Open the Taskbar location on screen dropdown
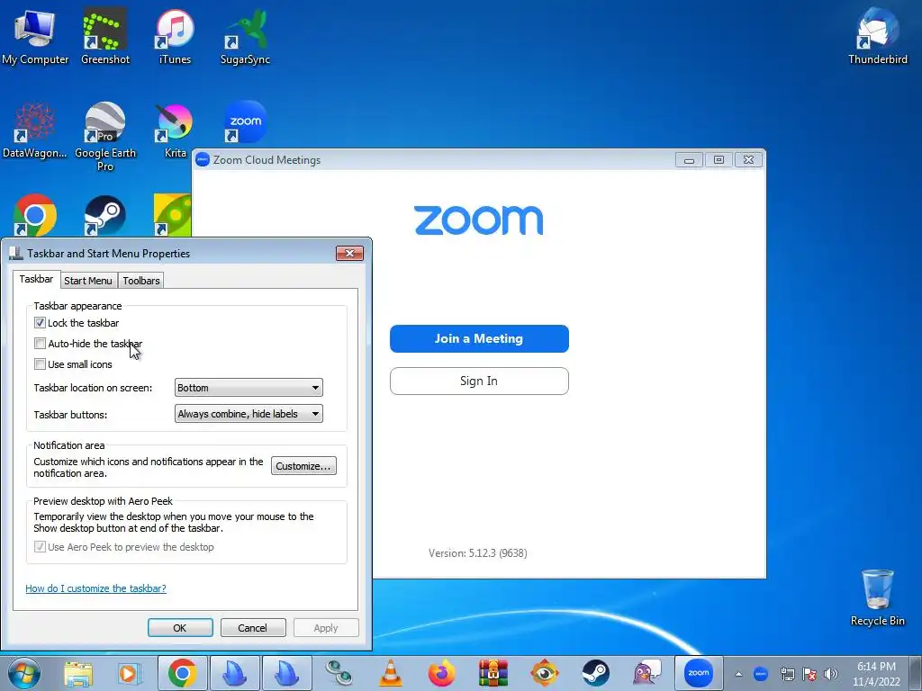The height and width of the screenshot is (691, 922). click(249, 388)
